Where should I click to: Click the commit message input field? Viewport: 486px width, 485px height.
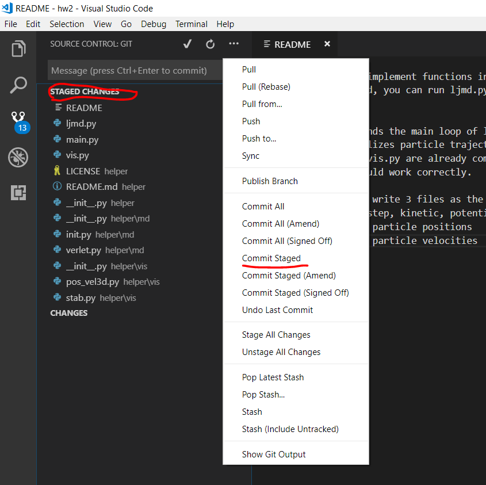pos(136,70)
